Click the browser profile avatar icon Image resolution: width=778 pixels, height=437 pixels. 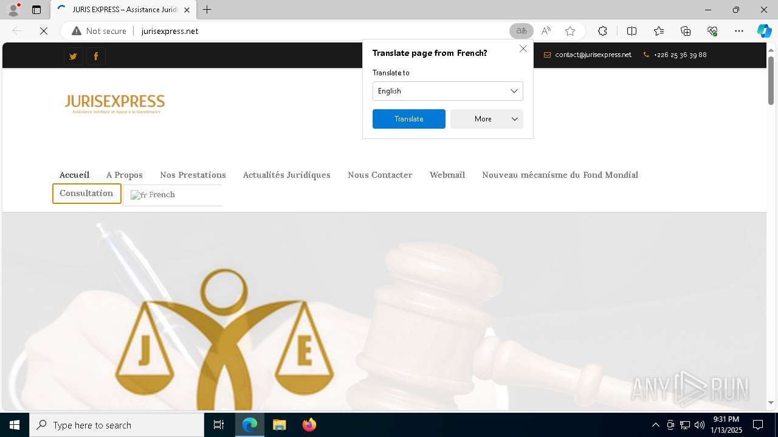pyautogui.click(x=13, y=10)
